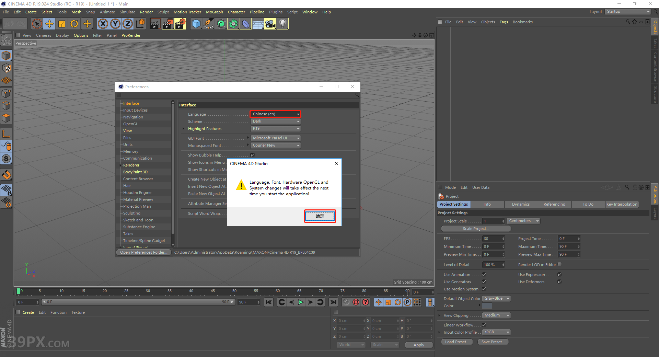Select the Scale tool in the toolbar
Screen dimensions: 659x357
(62, 24)
